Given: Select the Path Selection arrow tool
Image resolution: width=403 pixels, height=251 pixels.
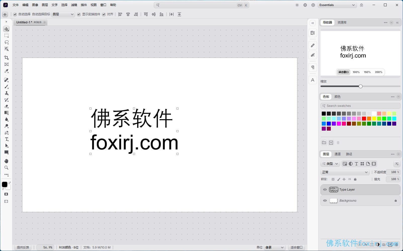Looking at the screenshot, I should coord(7,146).
